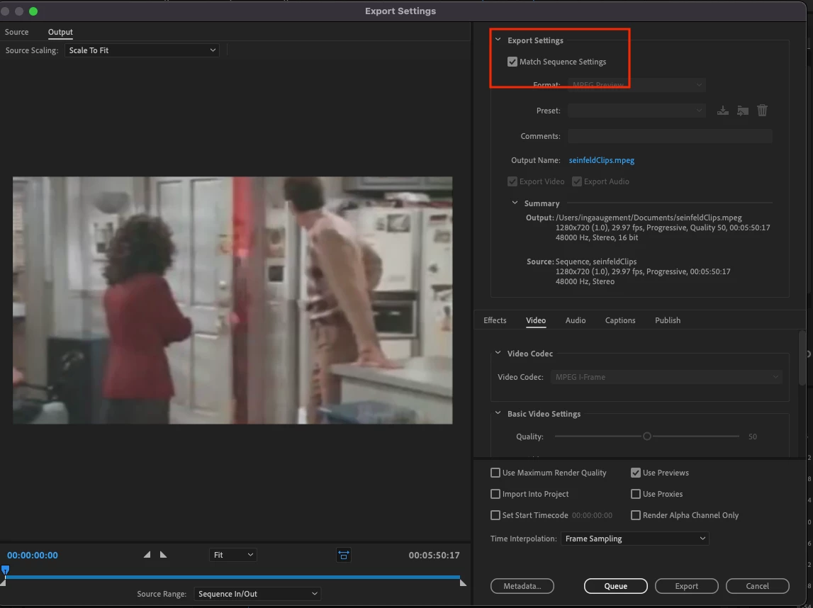Open the Source Range dropdown

(257, 594)
